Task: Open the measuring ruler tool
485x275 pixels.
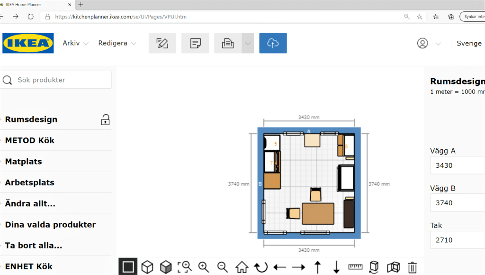Action: [x=355, y=267]
